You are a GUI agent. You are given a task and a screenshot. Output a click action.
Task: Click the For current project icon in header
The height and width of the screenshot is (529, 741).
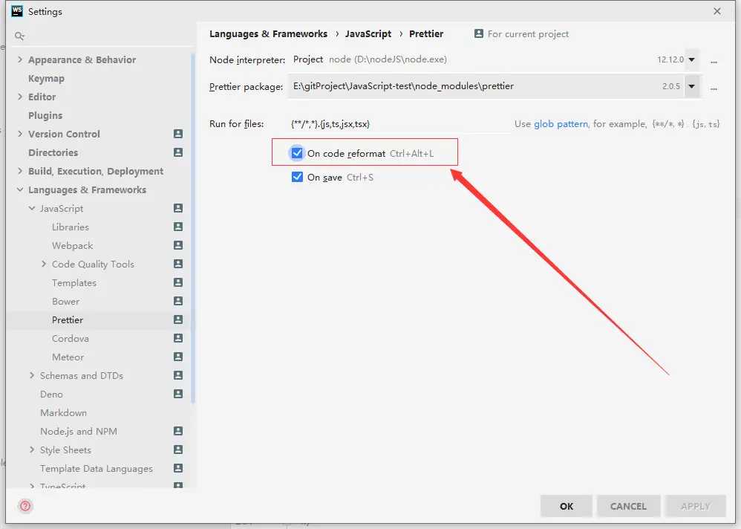pos(479,33)
